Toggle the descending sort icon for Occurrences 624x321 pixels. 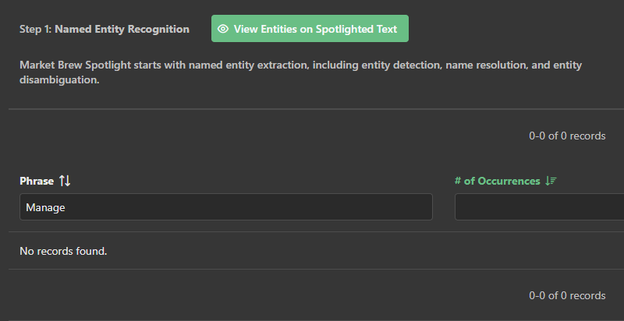coord(551,181)
